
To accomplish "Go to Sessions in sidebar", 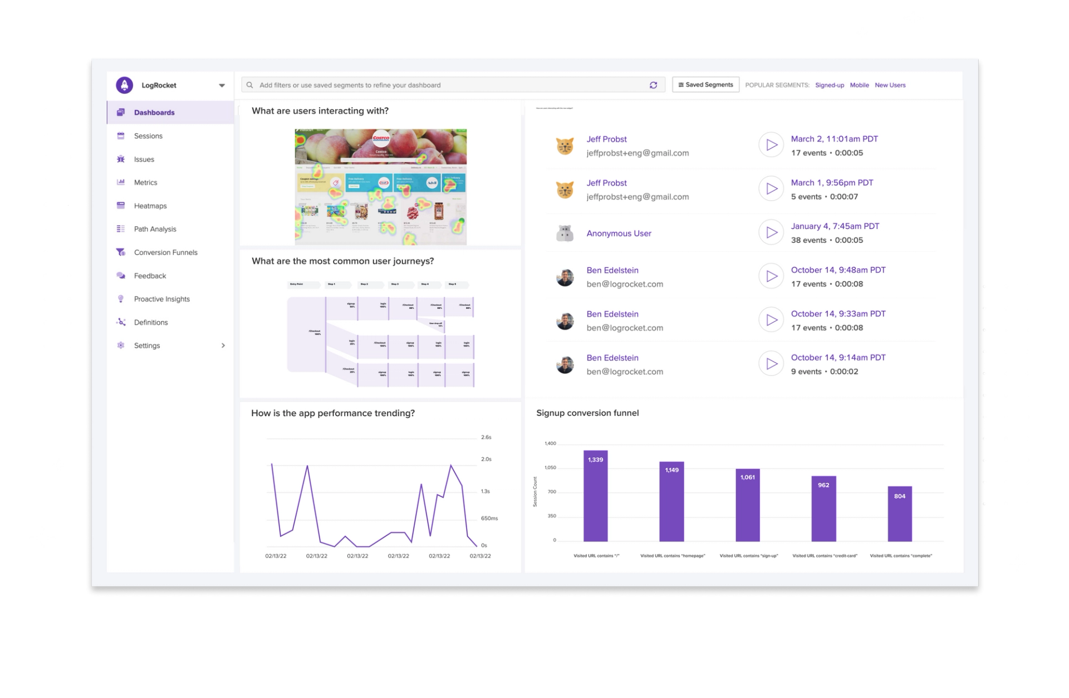I will coord(148,136).
